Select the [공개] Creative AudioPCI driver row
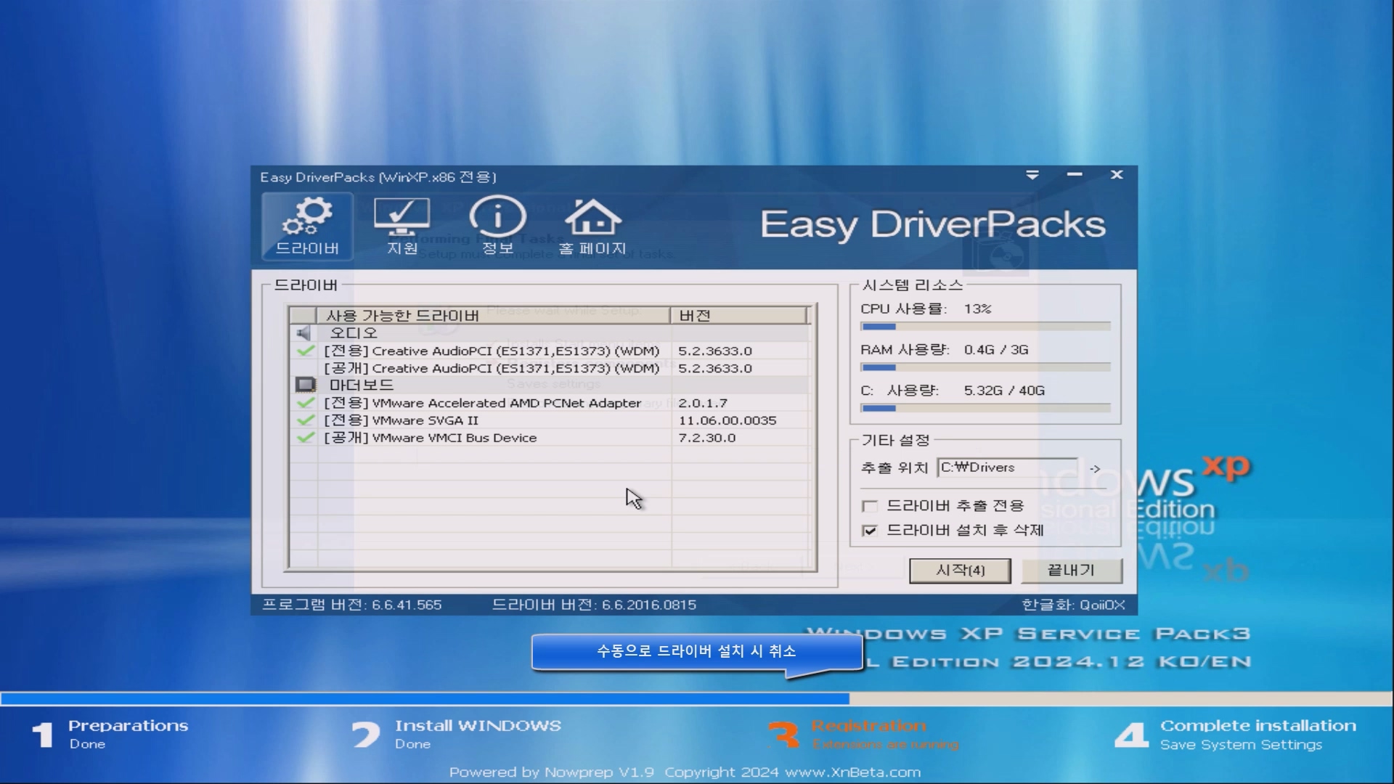 pyautogui.click(x=491, y=369)
